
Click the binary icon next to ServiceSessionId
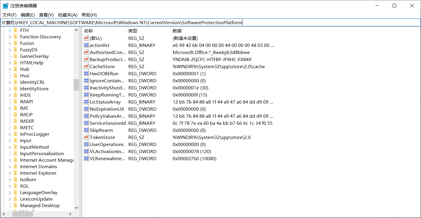pos(86,123)
